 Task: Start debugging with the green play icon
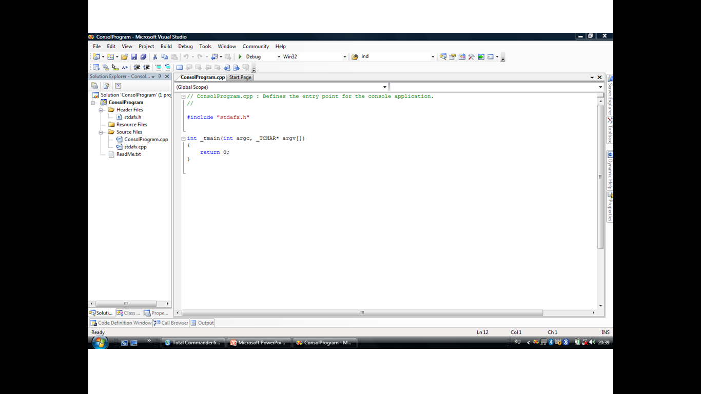point(240,57)
